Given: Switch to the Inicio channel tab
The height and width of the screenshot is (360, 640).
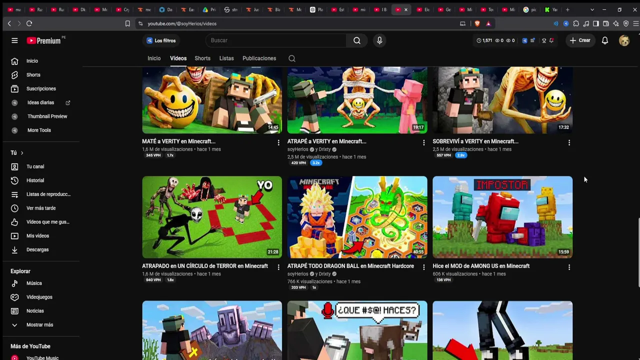Looking at the screenshot, I should pyautogui.click(x=154, y=58).
